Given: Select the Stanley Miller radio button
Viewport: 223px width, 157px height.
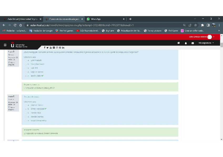Looking at the screenshot, I should coord(26,76).
